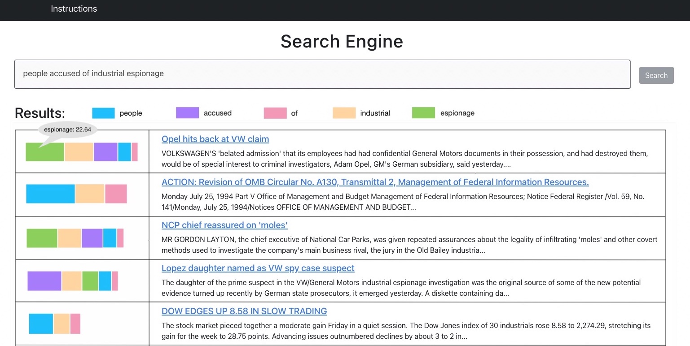The width and height of the screenshot is (690, 346).
Task: Click the Instructions menu item
Action: click(74, 9)
